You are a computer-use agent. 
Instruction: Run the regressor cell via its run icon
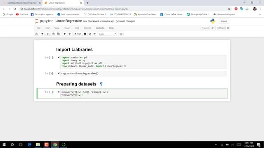[59, 73]
